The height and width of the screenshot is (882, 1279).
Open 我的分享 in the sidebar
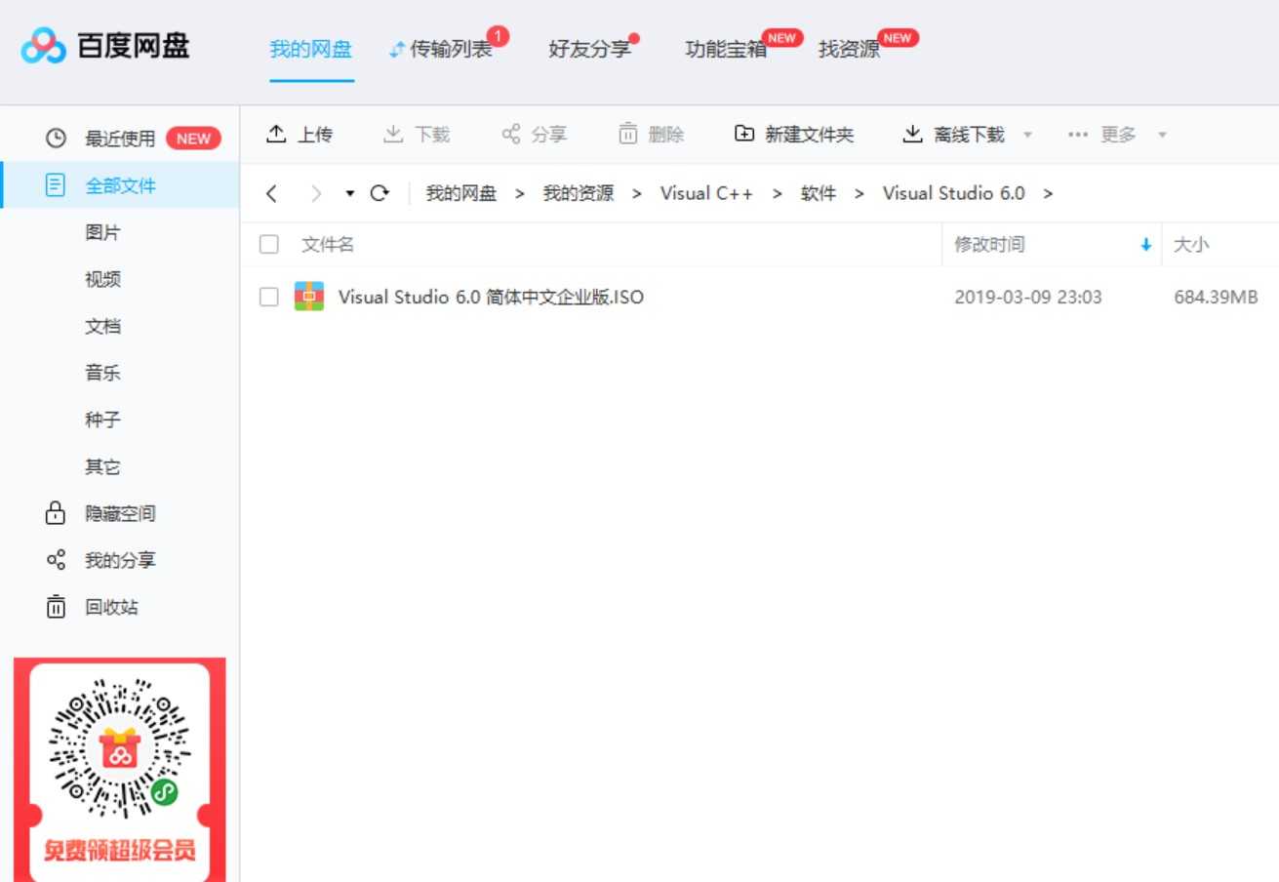coord(120,560)
